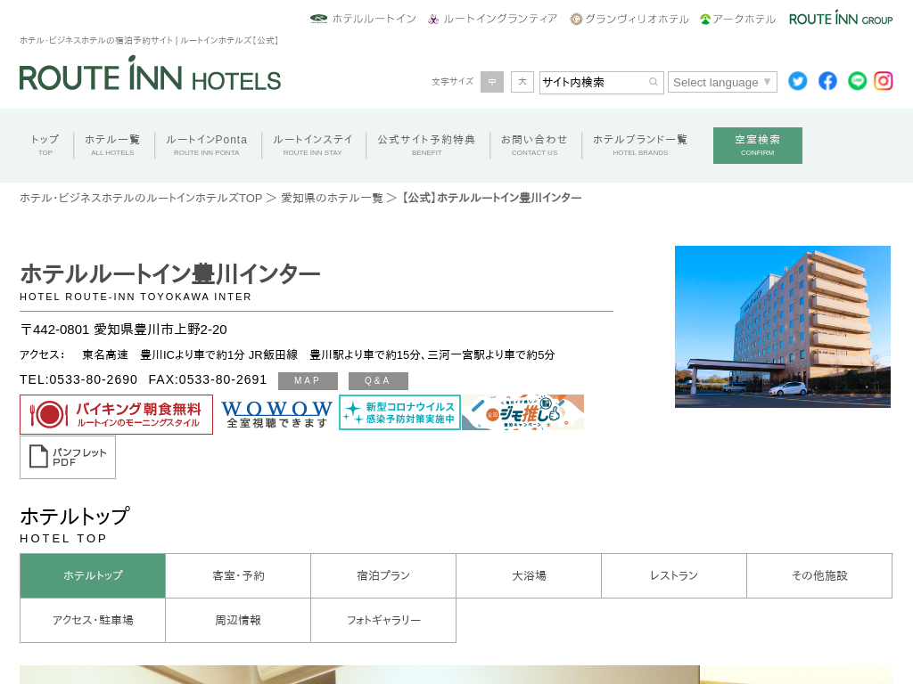Viewport: 913px width, 684px height.
Task: Select the 宿泊プラン tab
Action: coord(383,576)
